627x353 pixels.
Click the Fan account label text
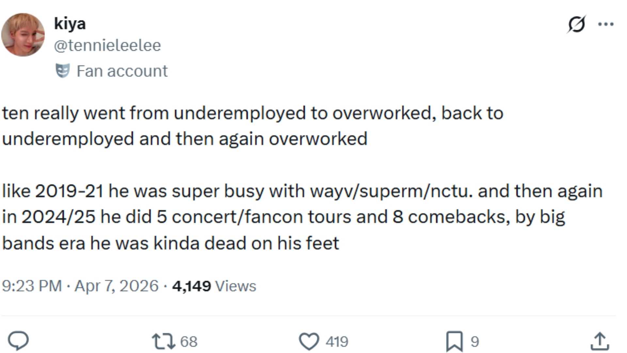coord(122,71)
